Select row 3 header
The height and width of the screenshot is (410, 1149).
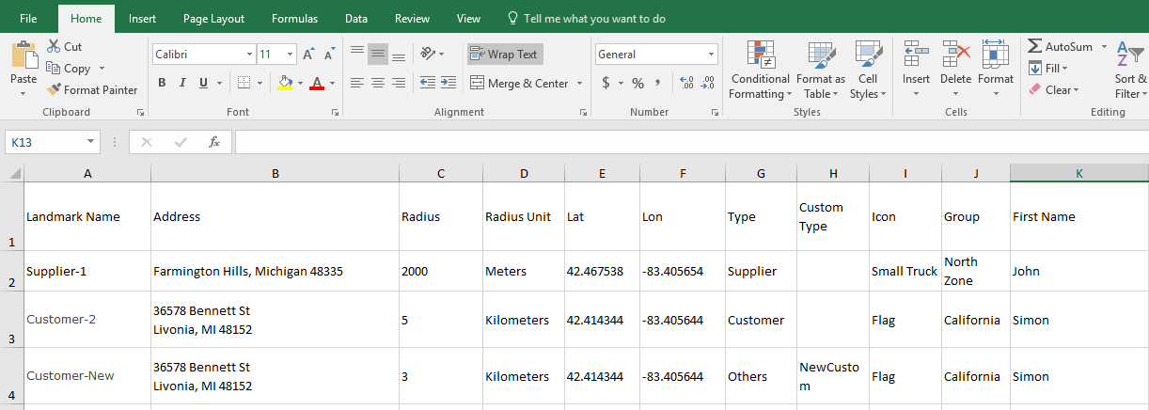(11, 320)
